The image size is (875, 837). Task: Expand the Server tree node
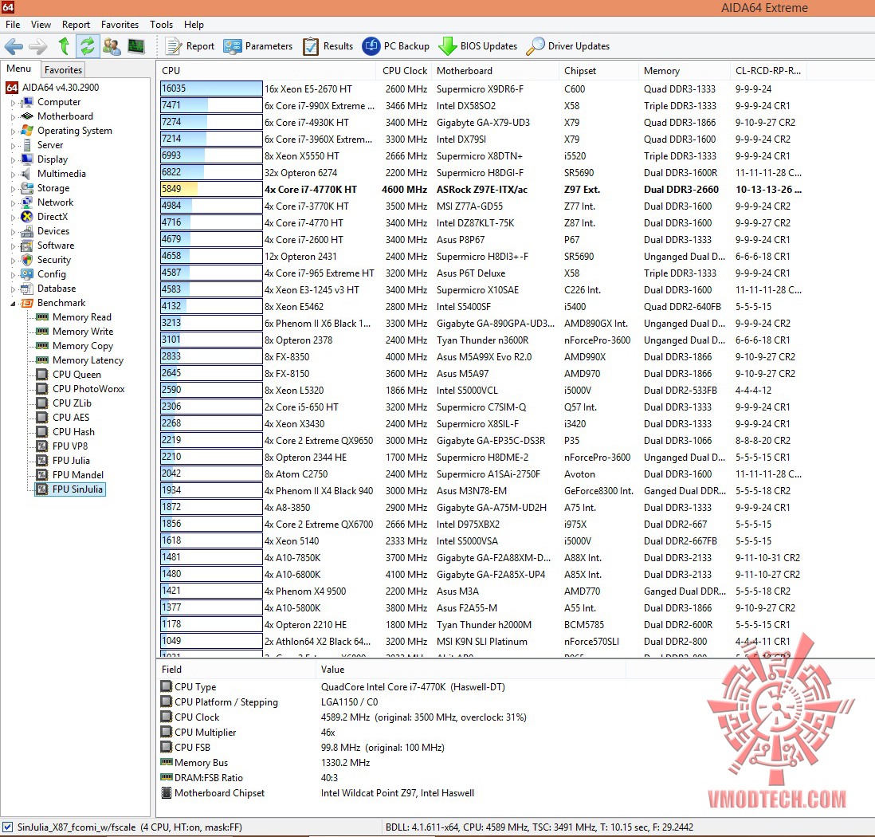13,146
